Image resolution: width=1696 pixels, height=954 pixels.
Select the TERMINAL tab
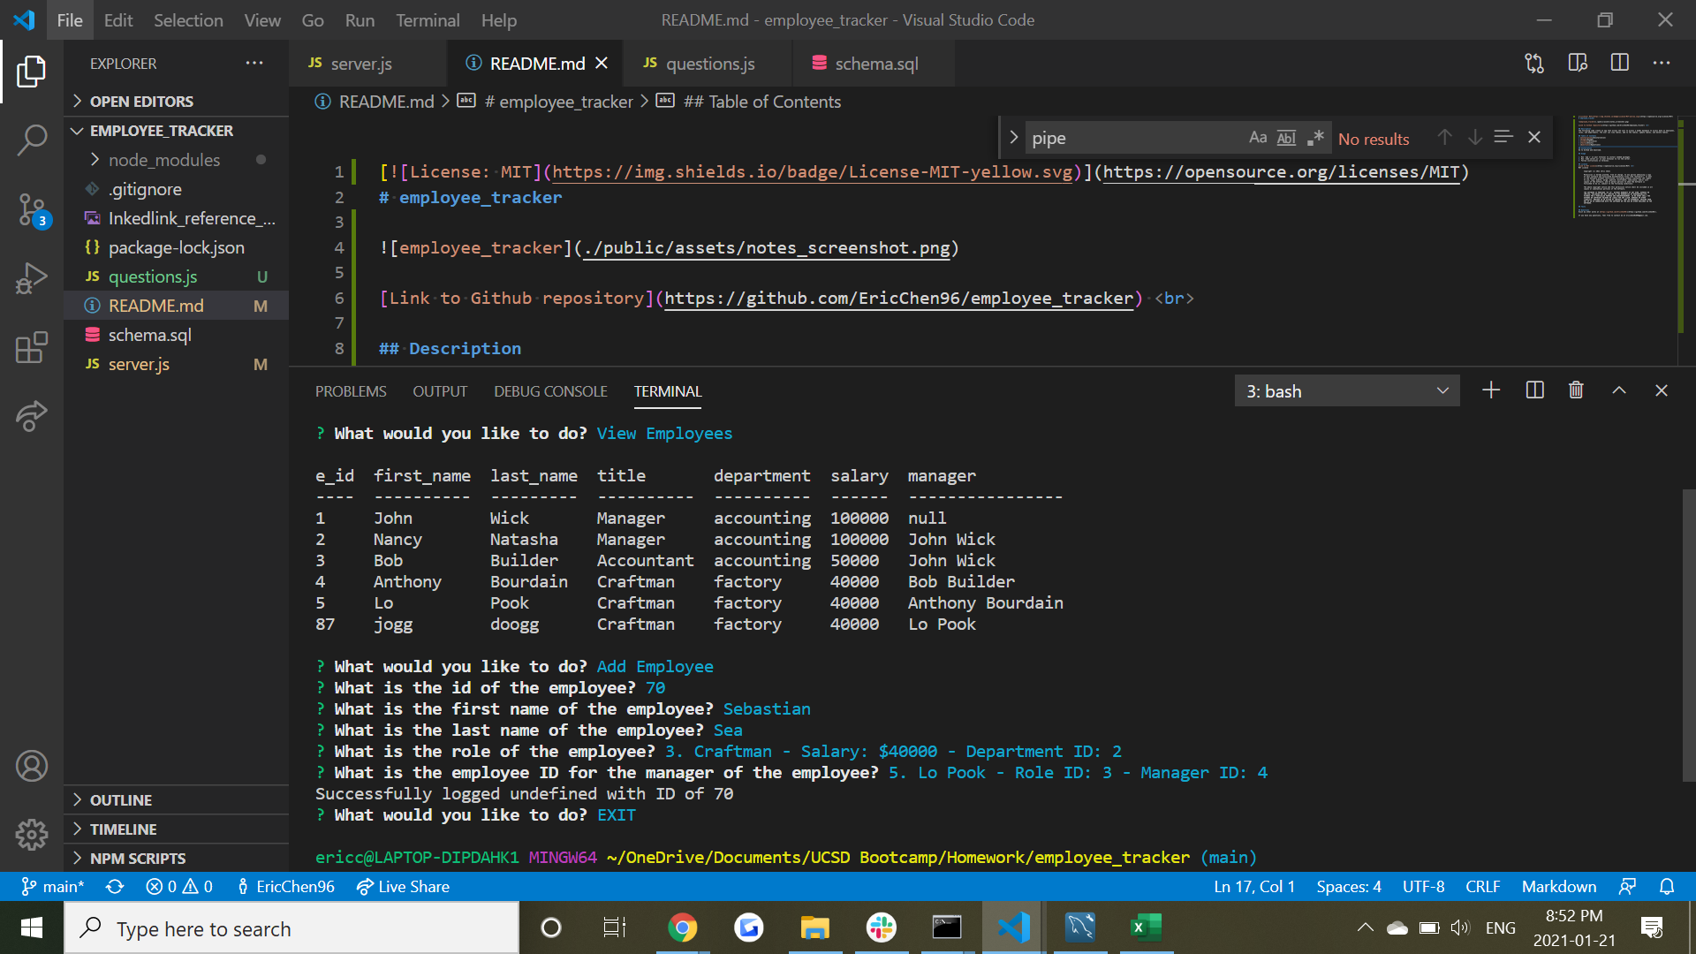(x=669, y=390)
